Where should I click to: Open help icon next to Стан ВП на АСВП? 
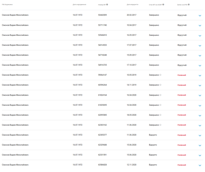163,5
